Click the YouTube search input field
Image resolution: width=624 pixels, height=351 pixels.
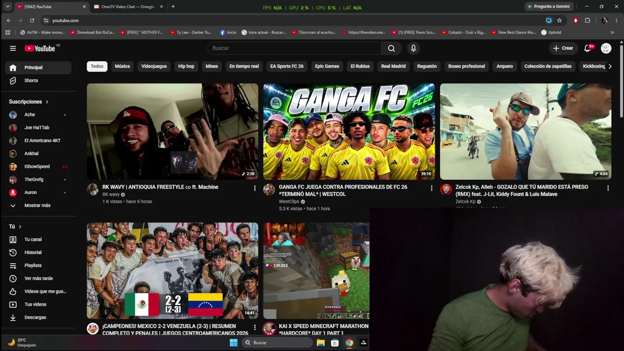(x=294, y=48)
